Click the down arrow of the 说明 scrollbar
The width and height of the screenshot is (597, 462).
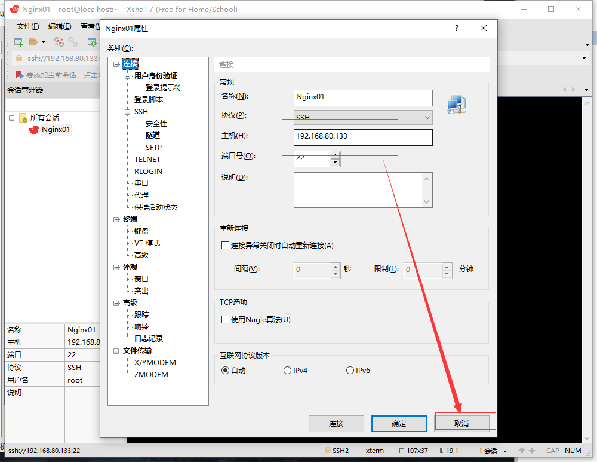click(426, 202)
